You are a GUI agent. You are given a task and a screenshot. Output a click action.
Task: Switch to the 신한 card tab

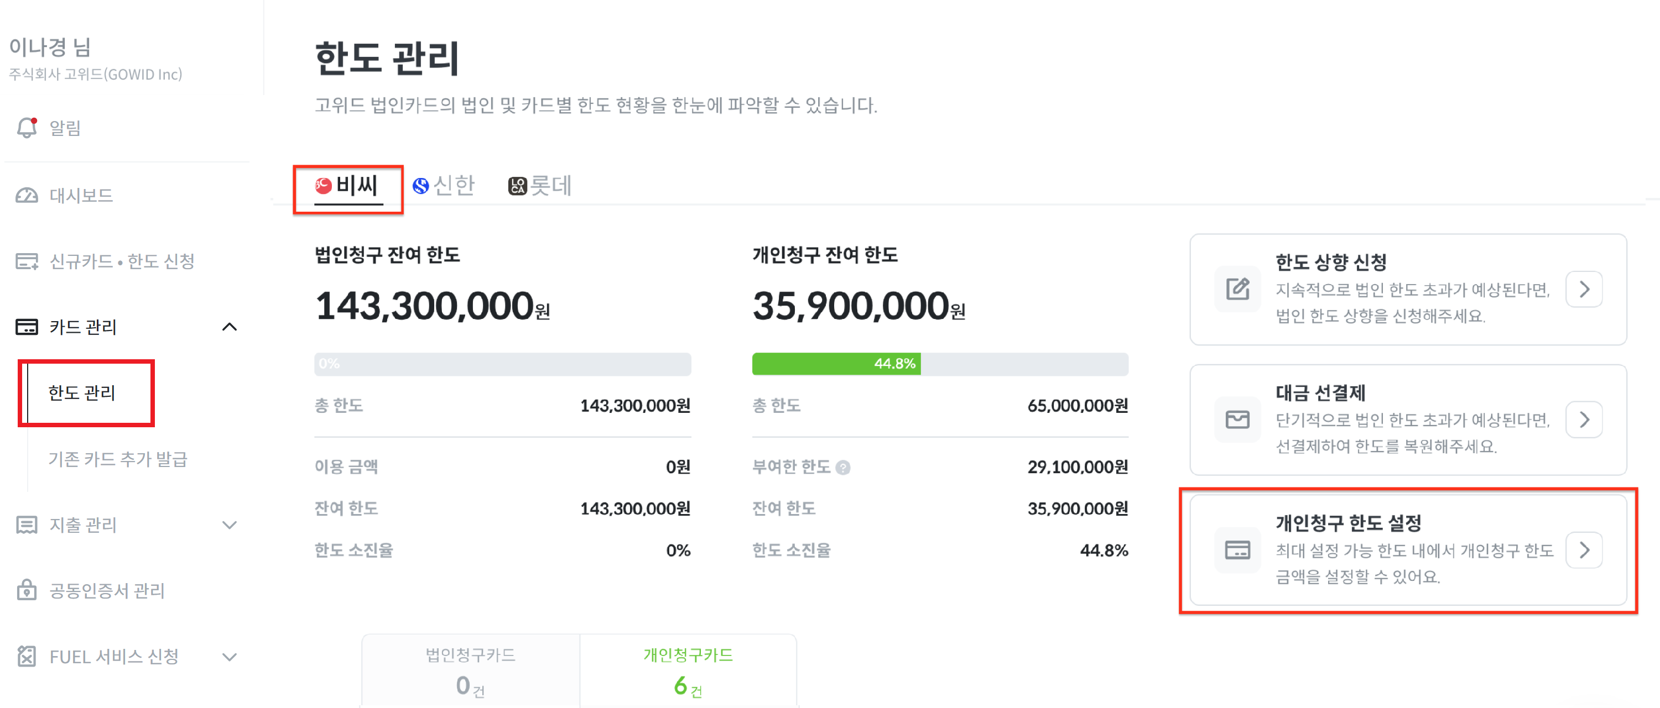[444, 186]
